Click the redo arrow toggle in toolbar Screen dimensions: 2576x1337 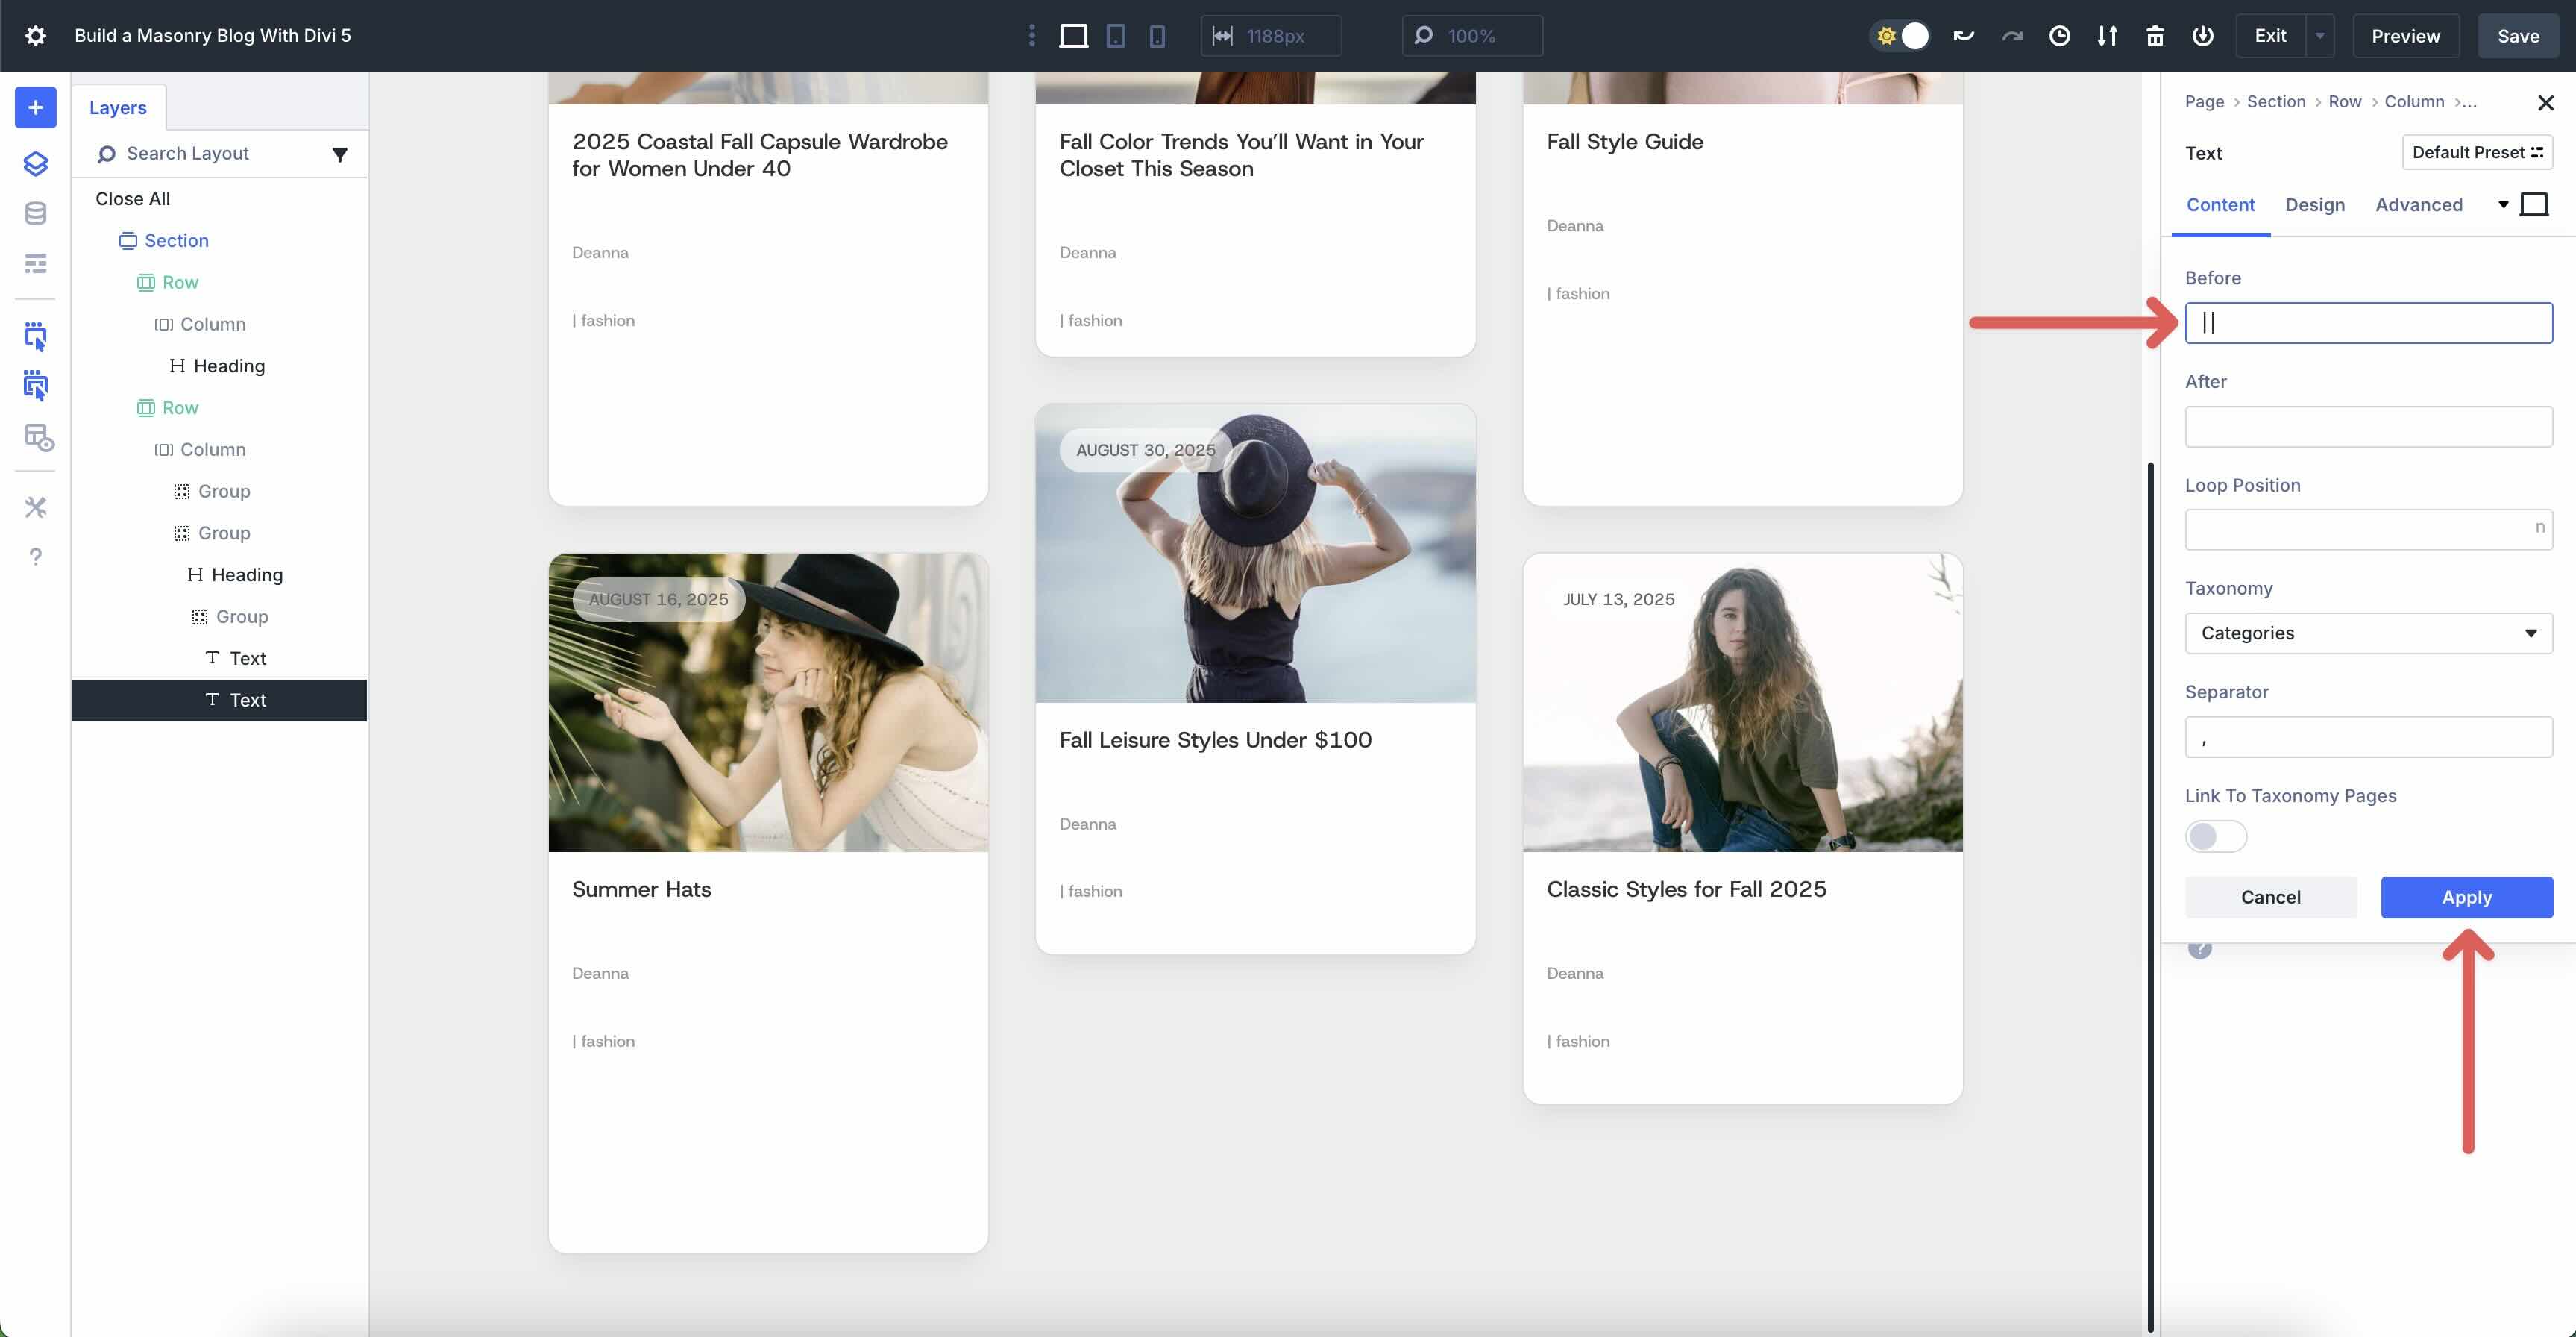(x=2011, y=35)
